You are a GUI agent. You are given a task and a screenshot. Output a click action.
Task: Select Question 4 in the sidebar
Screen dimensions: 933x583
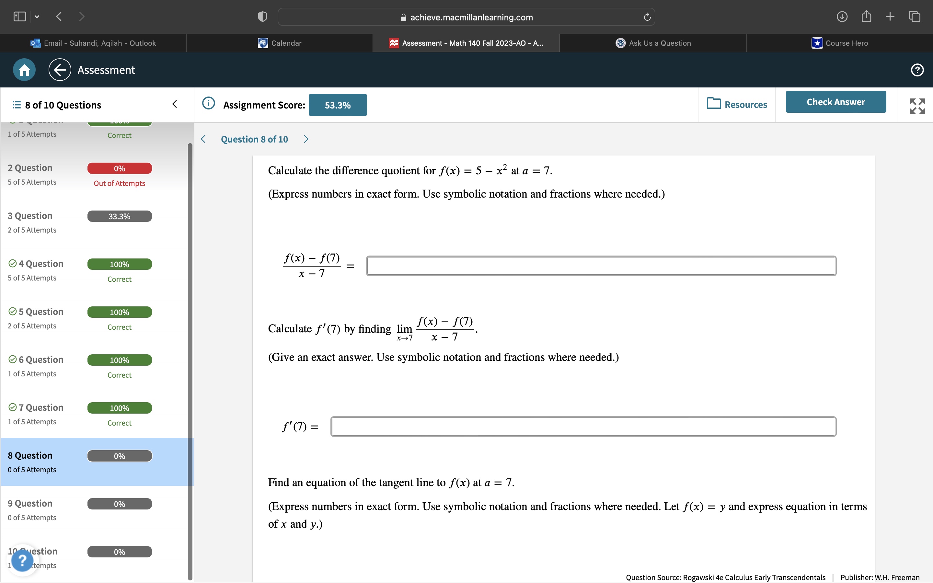(40, 263)
